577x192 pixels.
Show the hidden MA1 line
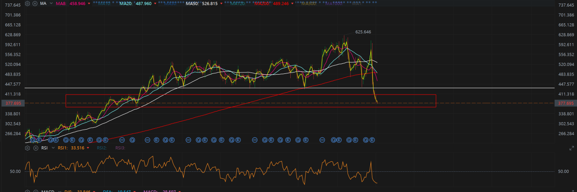(358, 4)
